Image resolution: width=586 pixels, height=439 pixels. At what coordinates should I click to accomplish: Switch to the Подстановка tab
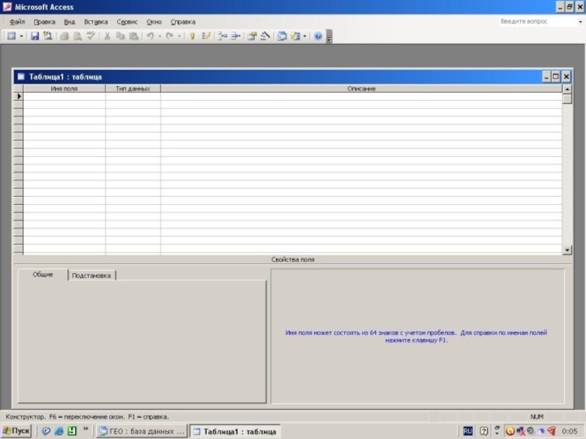92,276
